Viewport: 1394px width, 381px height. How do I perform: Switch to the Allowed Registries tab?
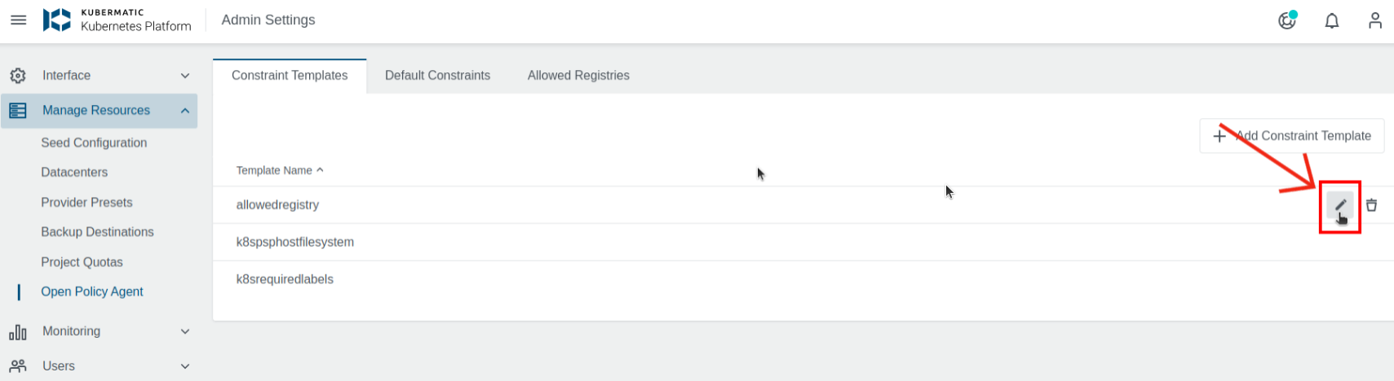pyautogui.click(x=578, y=76)
